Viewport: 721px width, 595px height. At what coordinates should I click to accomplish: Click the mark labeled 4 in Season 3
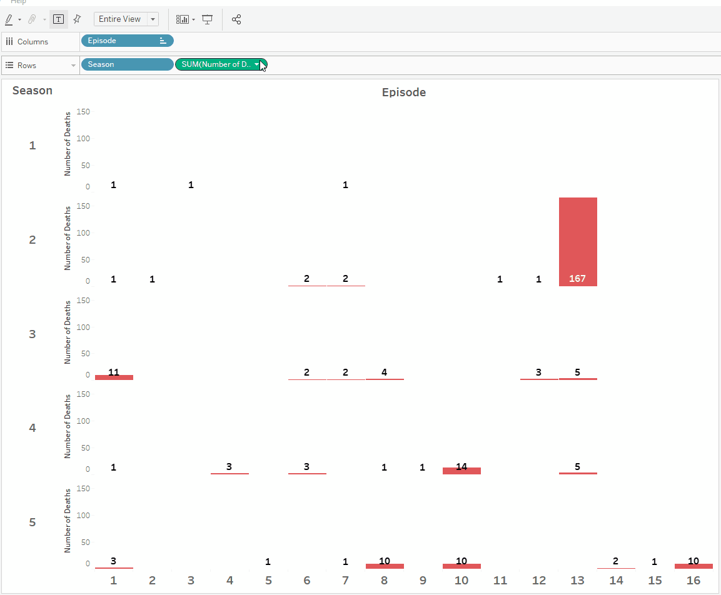click(x=385, y=372)
